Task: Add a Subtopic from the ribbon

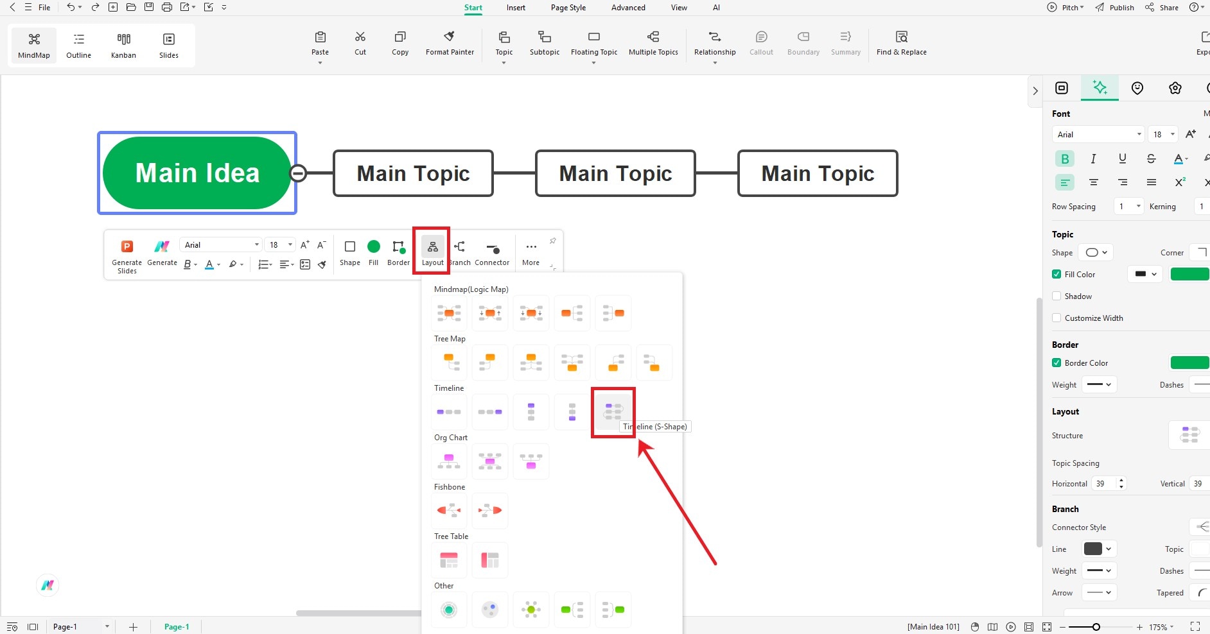Action: (545, 43)
